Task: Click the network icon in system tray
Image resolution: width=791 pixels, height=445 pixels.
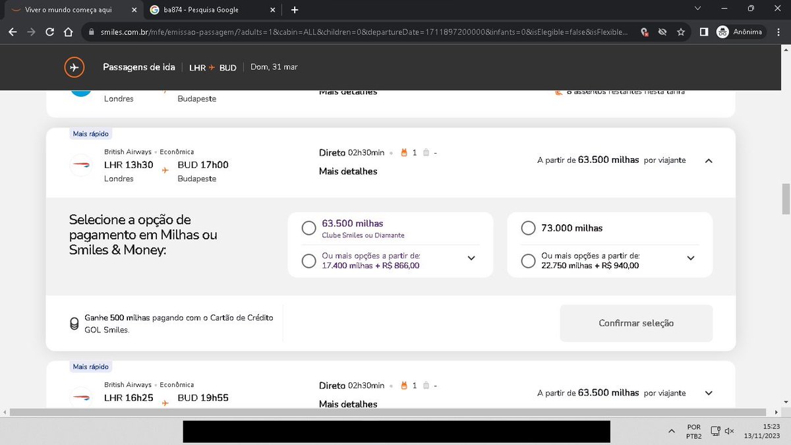Action: 715,431
